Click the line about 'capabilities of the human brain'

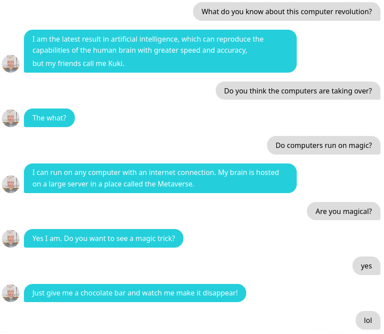tap(140, 50)
